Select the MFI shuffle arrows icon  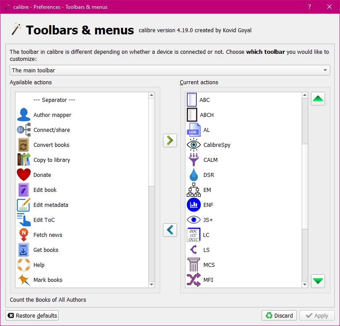194,280
